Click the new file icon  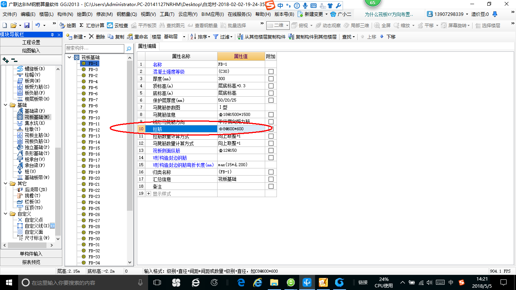5,25
